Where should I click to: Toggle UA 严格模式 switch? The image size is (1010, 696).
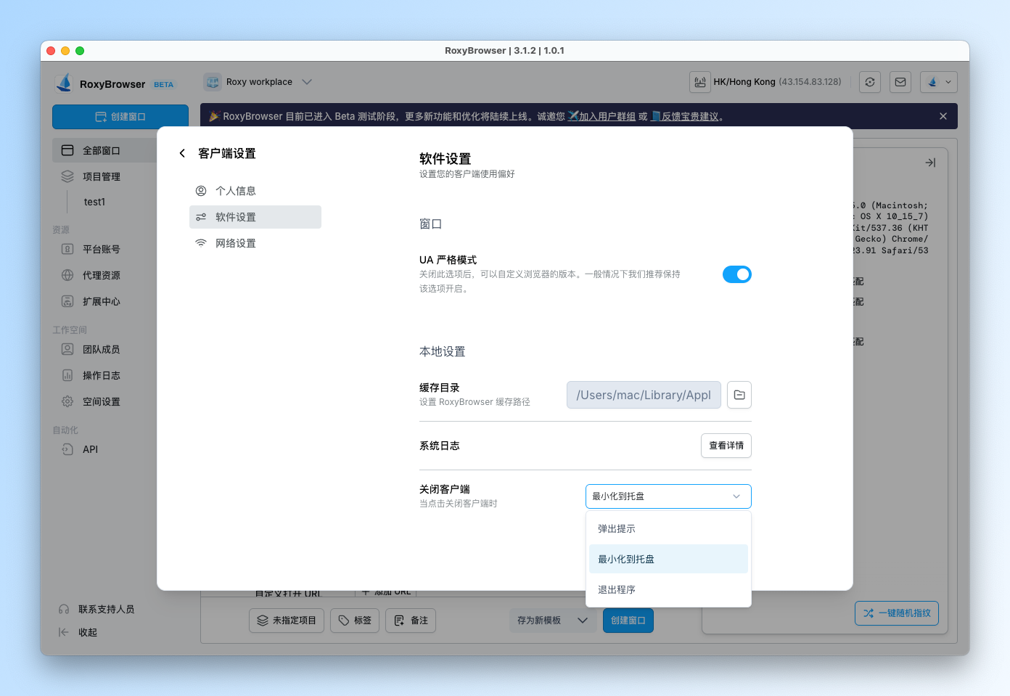(x=736, y=274)
